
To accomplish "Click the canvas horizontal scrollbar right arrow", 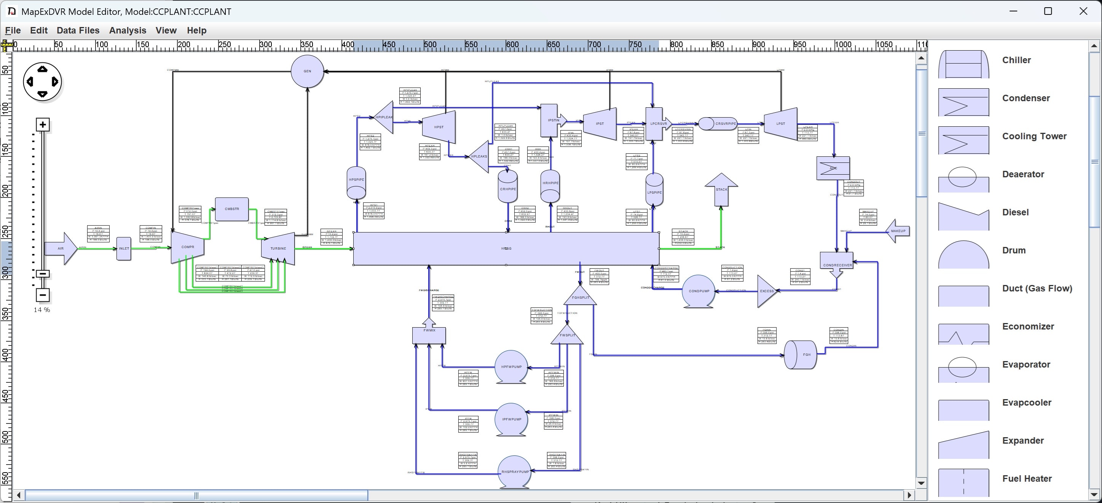I will tap(909, 495).
